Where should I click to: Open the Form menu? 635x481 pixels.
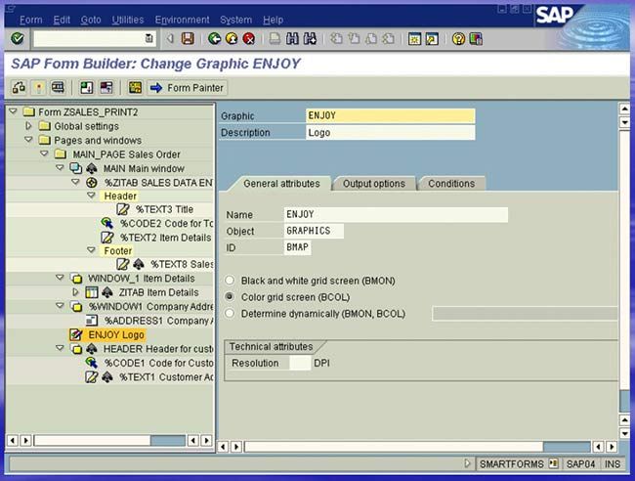click(31, 20)
